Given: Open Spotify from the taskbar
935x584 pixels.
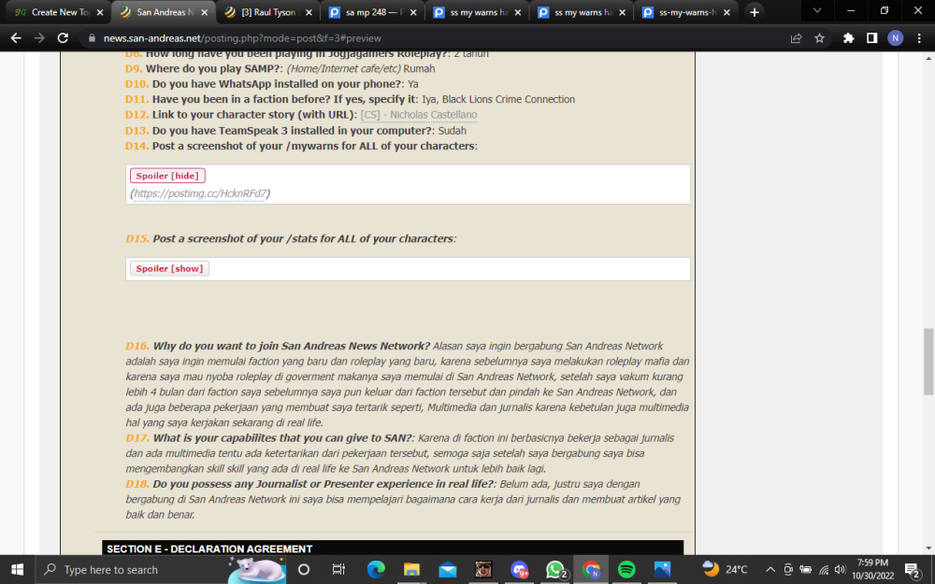Looking at the screenshot, I should pos(626,570).
